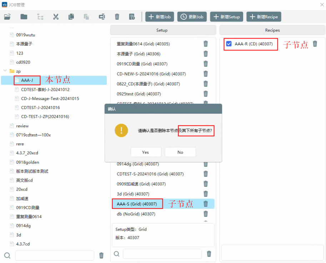Image resolution: width=326 pixels, height=263 pixels.
Task: Delete db (NoGrid) setup via trash icon
Action: coord(206,214)
